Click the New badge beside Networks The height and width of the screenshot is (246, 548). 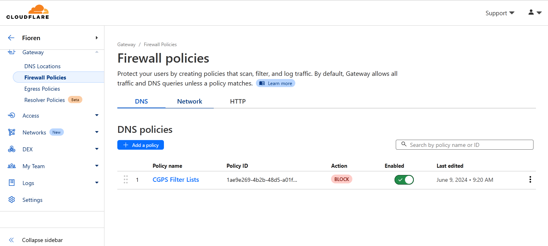pos(57,132)
